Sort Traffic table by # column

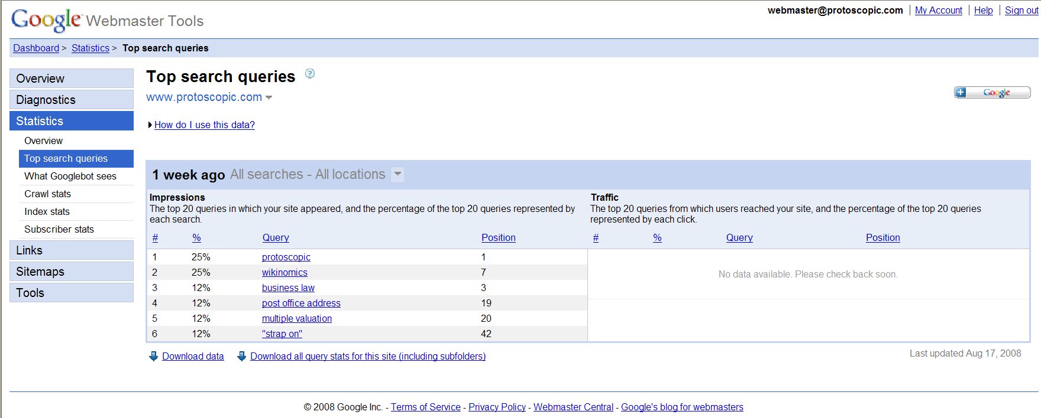point(596,237)
